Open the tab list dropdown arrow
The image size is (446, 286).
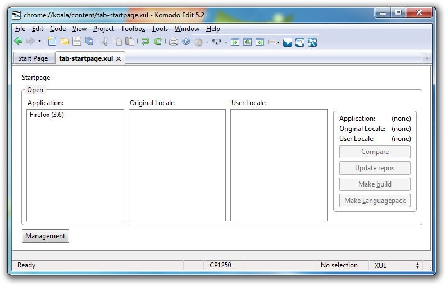click(x=427, y=58)
